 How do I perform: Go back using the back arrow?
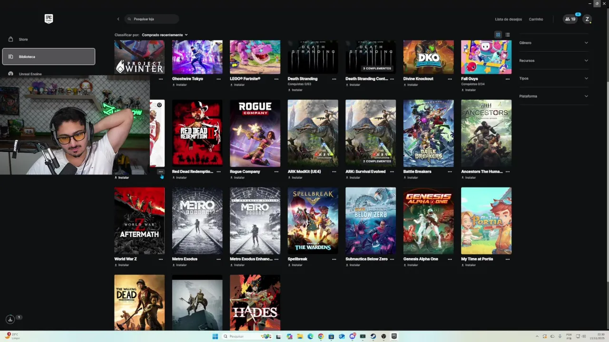(x=118, y=19)
